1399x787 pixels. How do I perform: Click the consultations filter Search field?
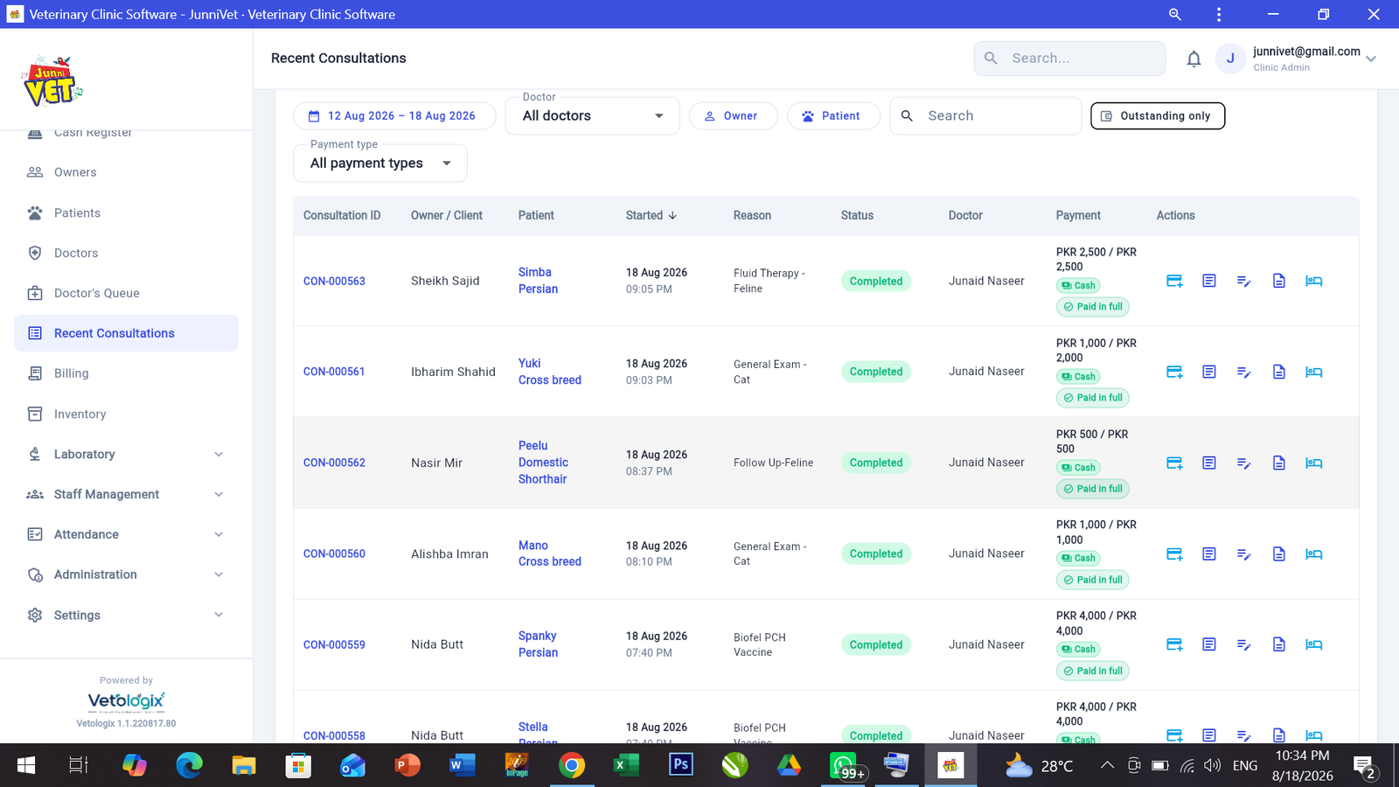pyautogui.click(x=985, y=115)
